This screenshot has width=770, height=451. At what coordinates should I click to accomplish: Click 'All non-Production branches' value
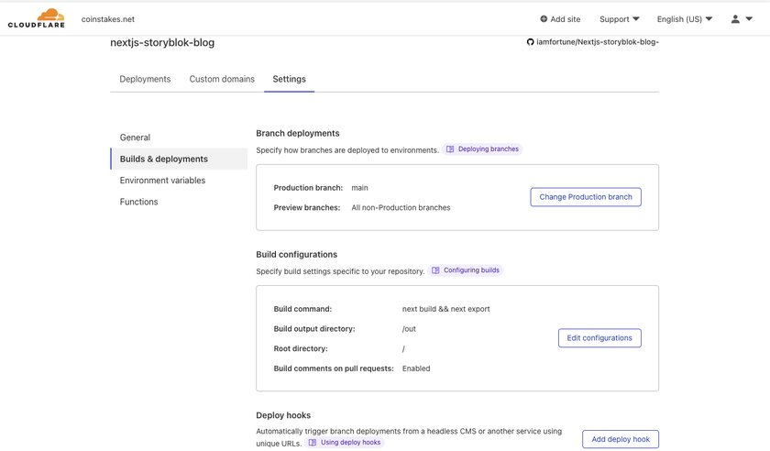(x=401, y=208)
